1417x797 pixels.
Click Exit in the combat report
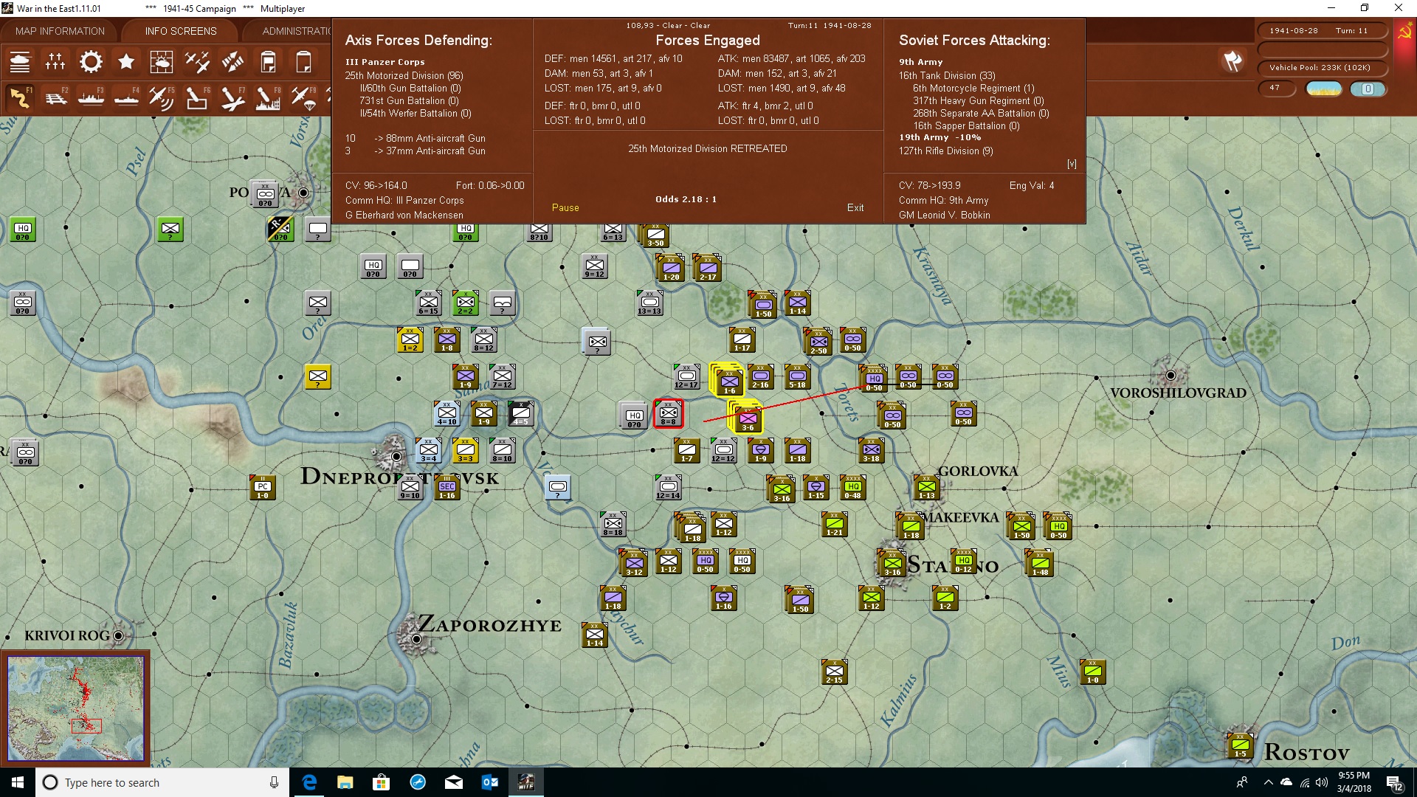[855, 207]
